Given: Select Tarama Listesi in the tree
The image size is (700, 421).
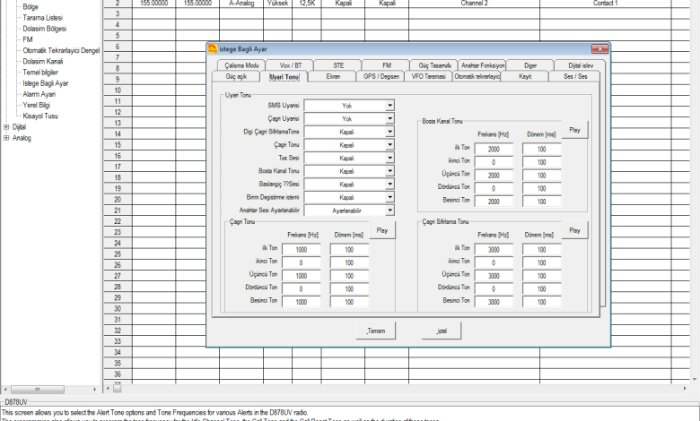Looking at the screenshot, I should pos(42,18).
